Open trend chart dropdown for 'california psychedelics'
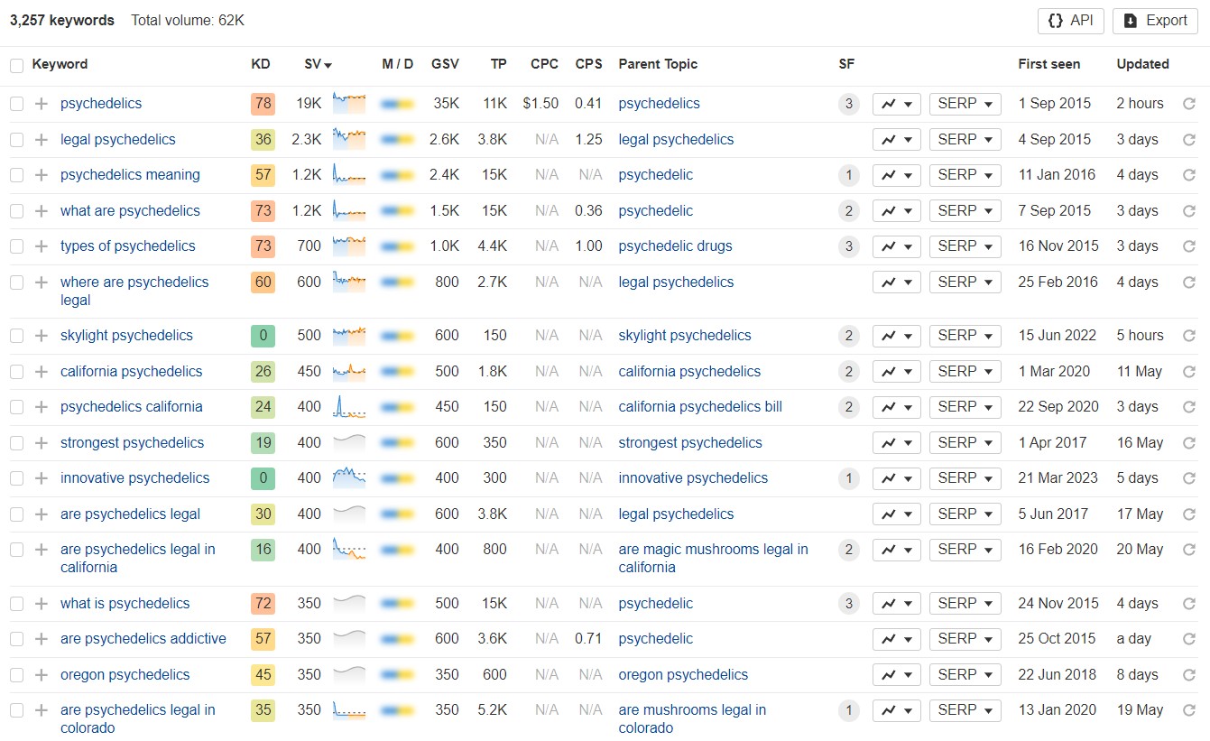Viewport: 1210px width, 741px height. 895,372
